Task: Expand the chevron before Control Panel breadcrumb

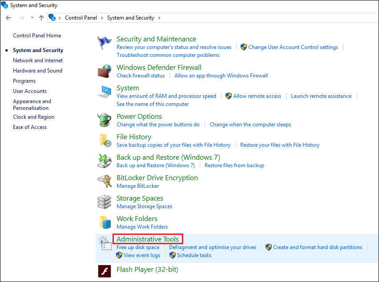Action: (x=60, y=18)
